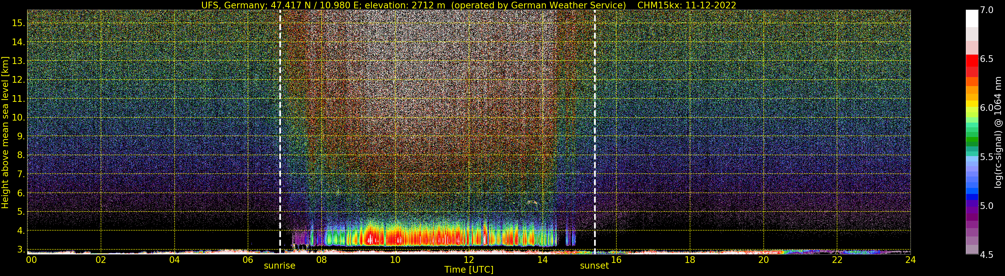Select the sunset white dashed vertical line
1005x276 pixels.
point(594,132)
